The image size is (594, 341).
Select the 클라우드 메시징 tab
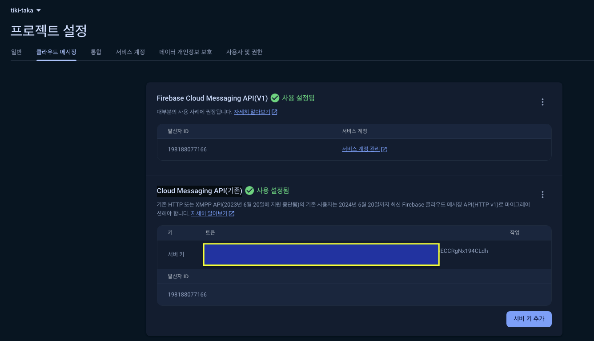56,52
